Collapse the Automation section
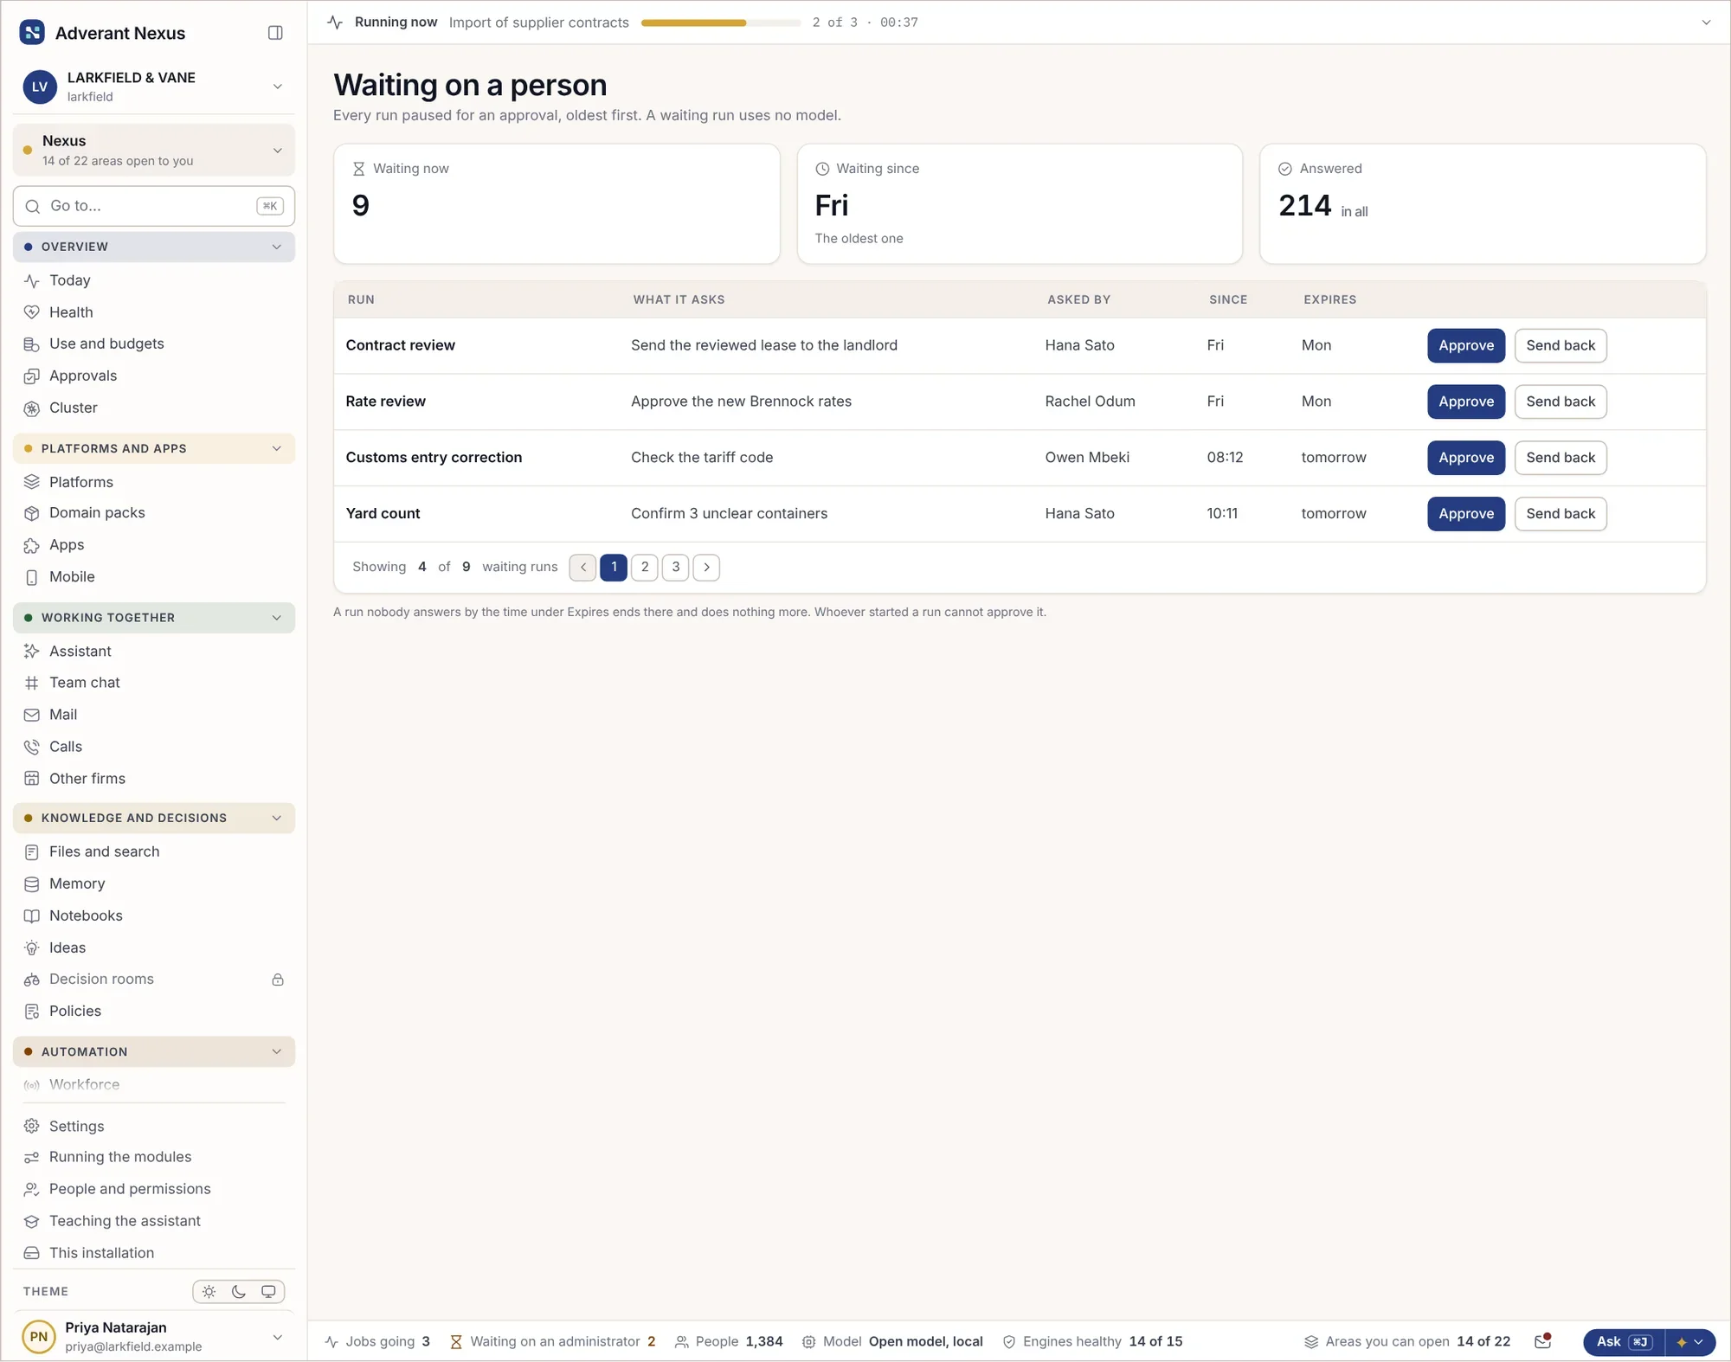 [x=153, y=1051]
